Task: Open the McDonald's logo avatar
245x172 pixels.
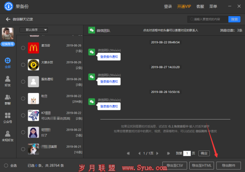Action: (x=33, y=48)
